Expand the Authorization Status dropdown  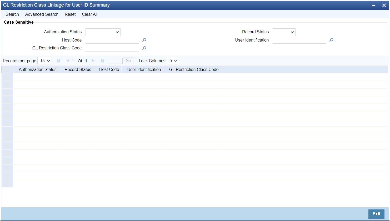click(x=103, y=32)
